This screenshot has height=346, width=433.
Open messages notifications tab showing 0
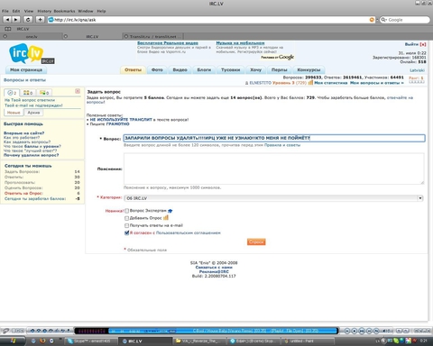[x=44, y=93]
